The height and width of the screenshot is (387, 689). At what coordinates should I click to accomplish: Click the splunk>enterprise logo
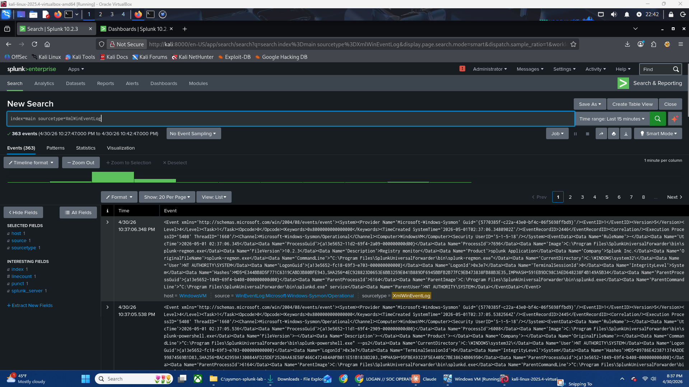coord(32,69)
